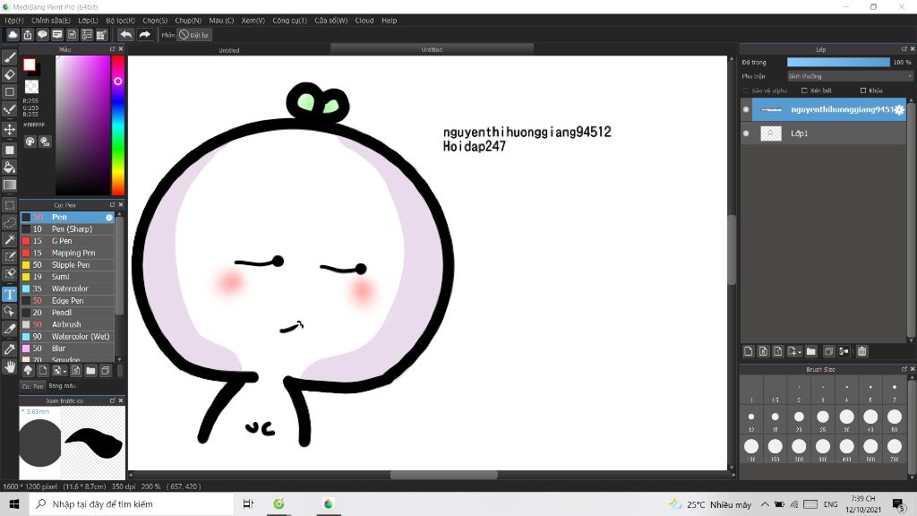Select the paint Bucket fill tool
917x516 pixels.
pyautogui.click(x=9, y=168)
